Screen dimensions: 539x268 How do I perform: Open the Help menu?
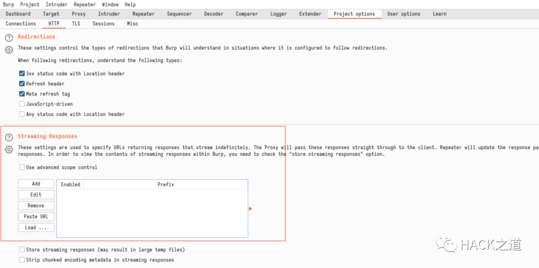click(130, 4)
